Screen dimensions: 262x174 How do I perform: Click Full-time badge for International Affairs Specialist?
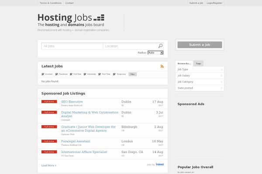tap(49, 152)
